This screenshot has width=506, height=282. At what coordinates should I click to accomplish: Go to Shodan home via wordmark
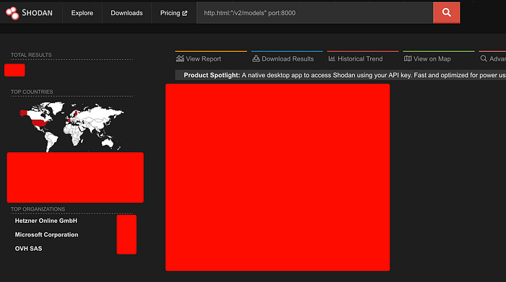point(37,13)
